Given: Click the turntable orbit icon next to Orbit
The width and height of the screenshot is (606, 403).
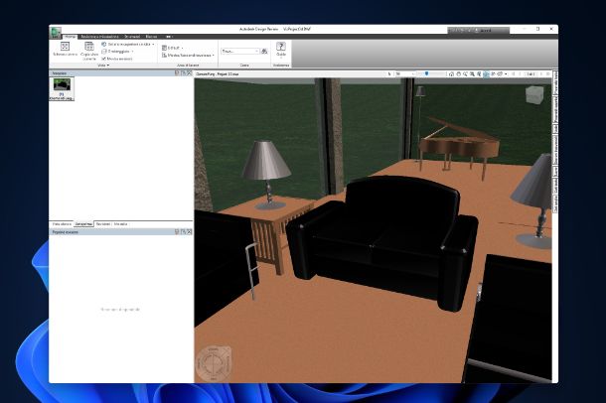Looking at the screenshot, I should pos(493,73).
